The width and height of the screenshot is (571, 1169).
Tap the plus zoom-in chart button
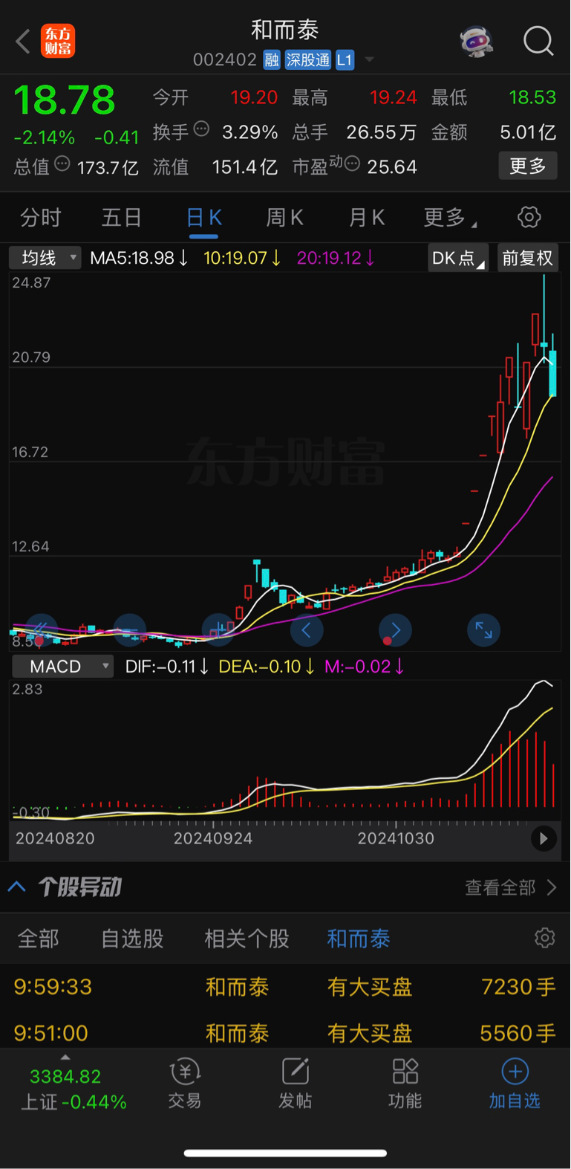[x=218, y=630]
